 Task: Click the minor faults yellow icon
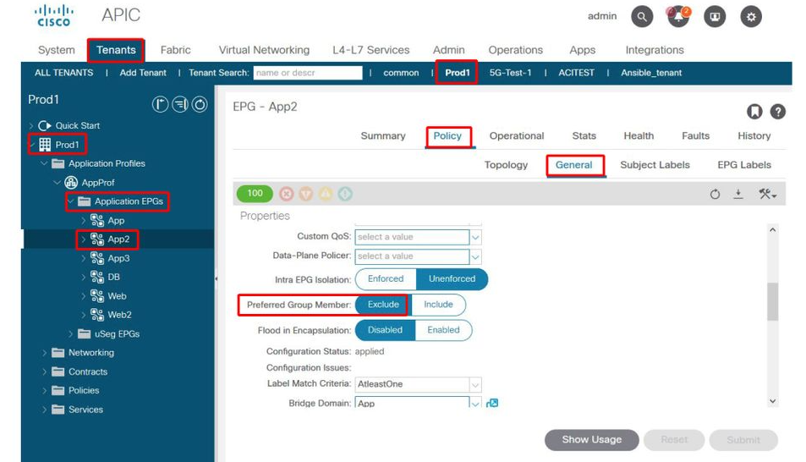[x=326, y=194]
